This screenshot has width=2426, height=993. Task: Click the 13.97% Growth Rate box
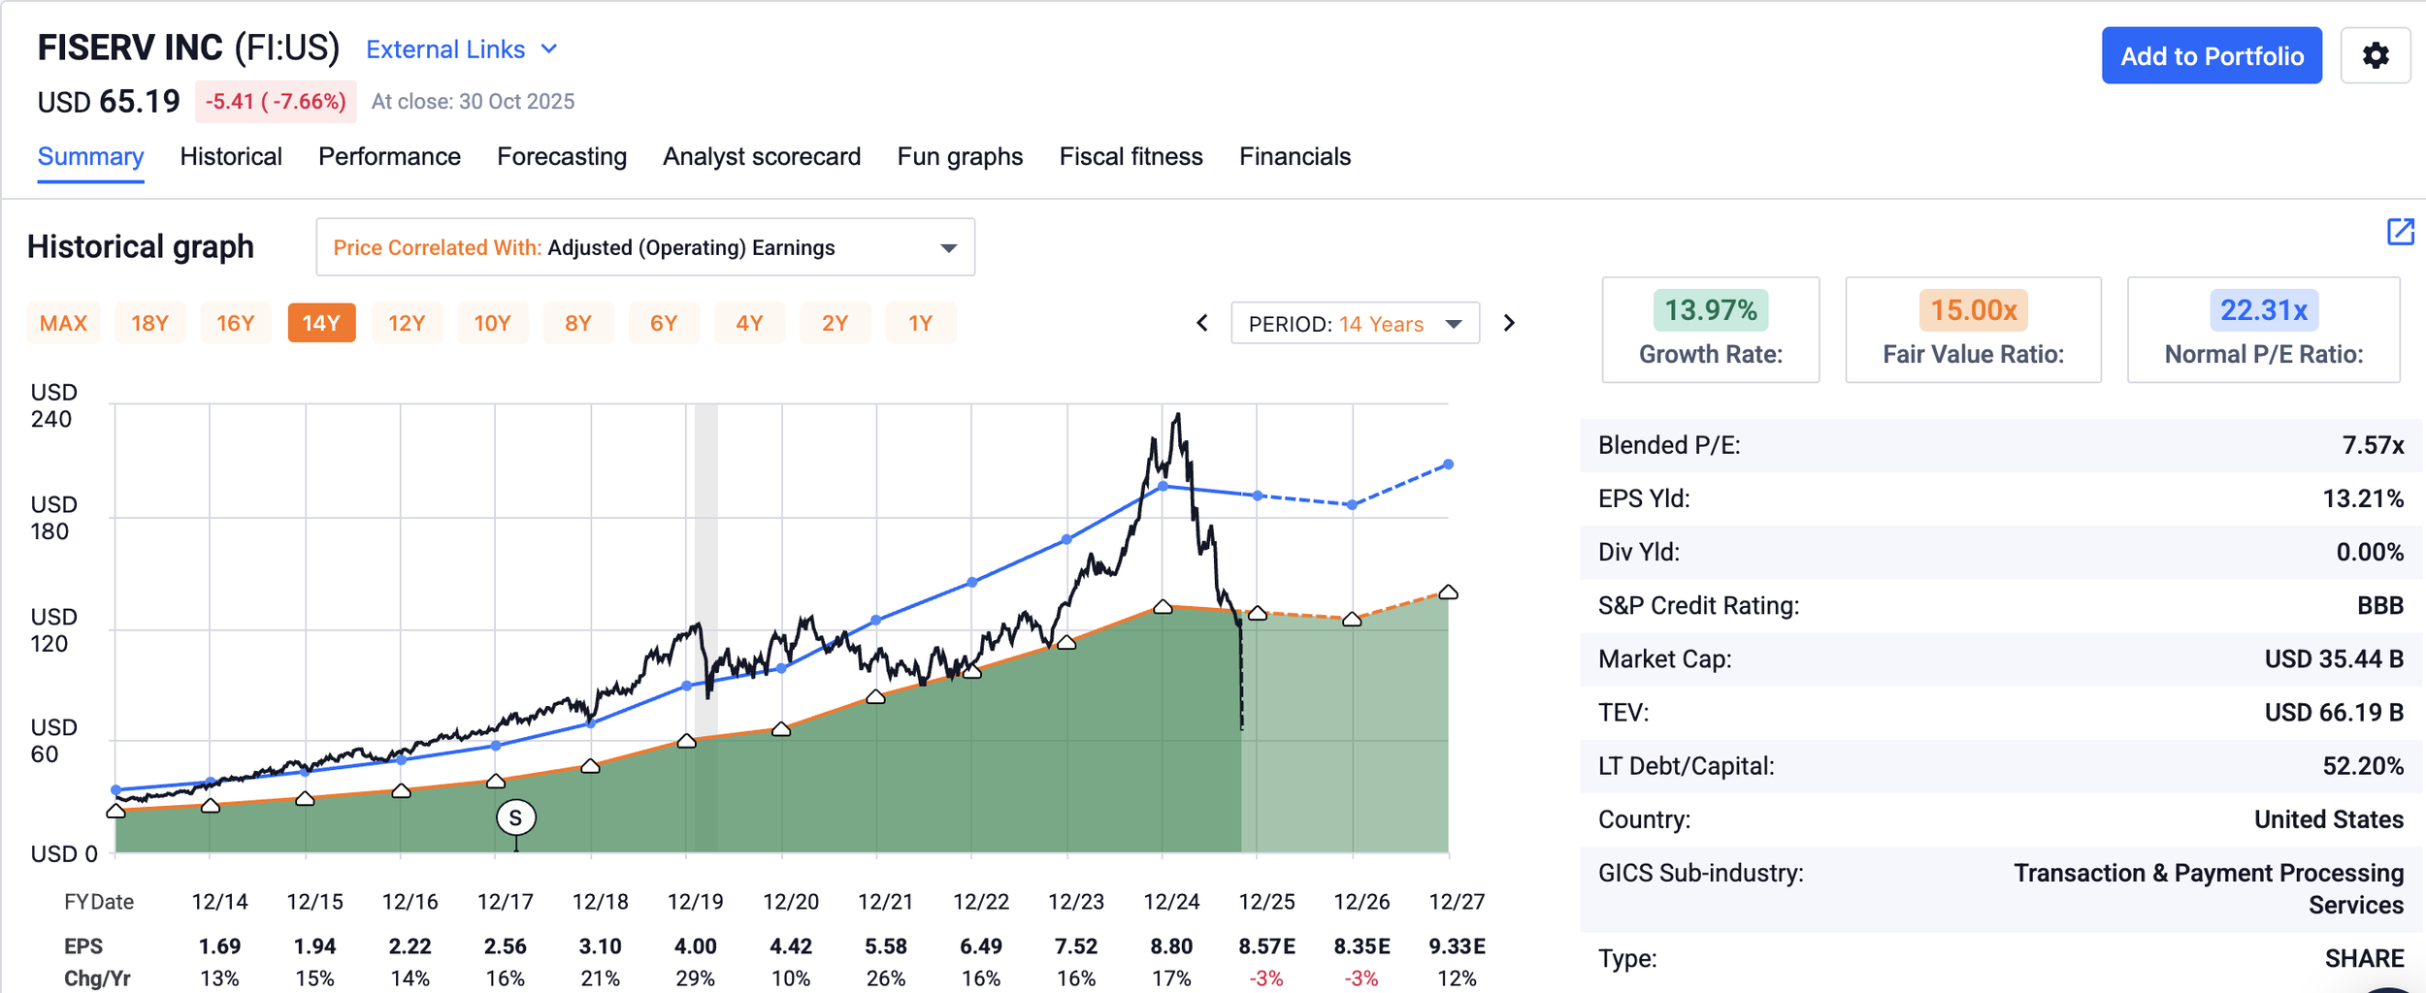(1710, 330)
